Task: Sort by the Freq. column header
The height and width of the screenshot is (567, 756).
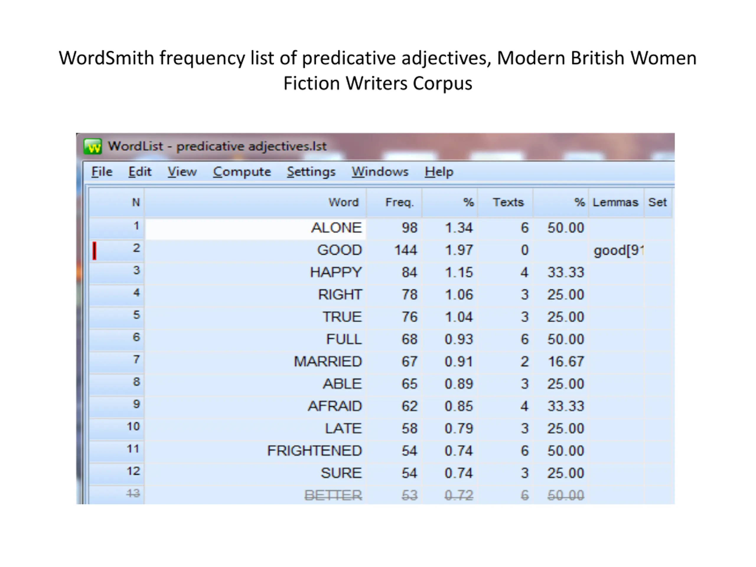Action: click(x=394, y=202)
